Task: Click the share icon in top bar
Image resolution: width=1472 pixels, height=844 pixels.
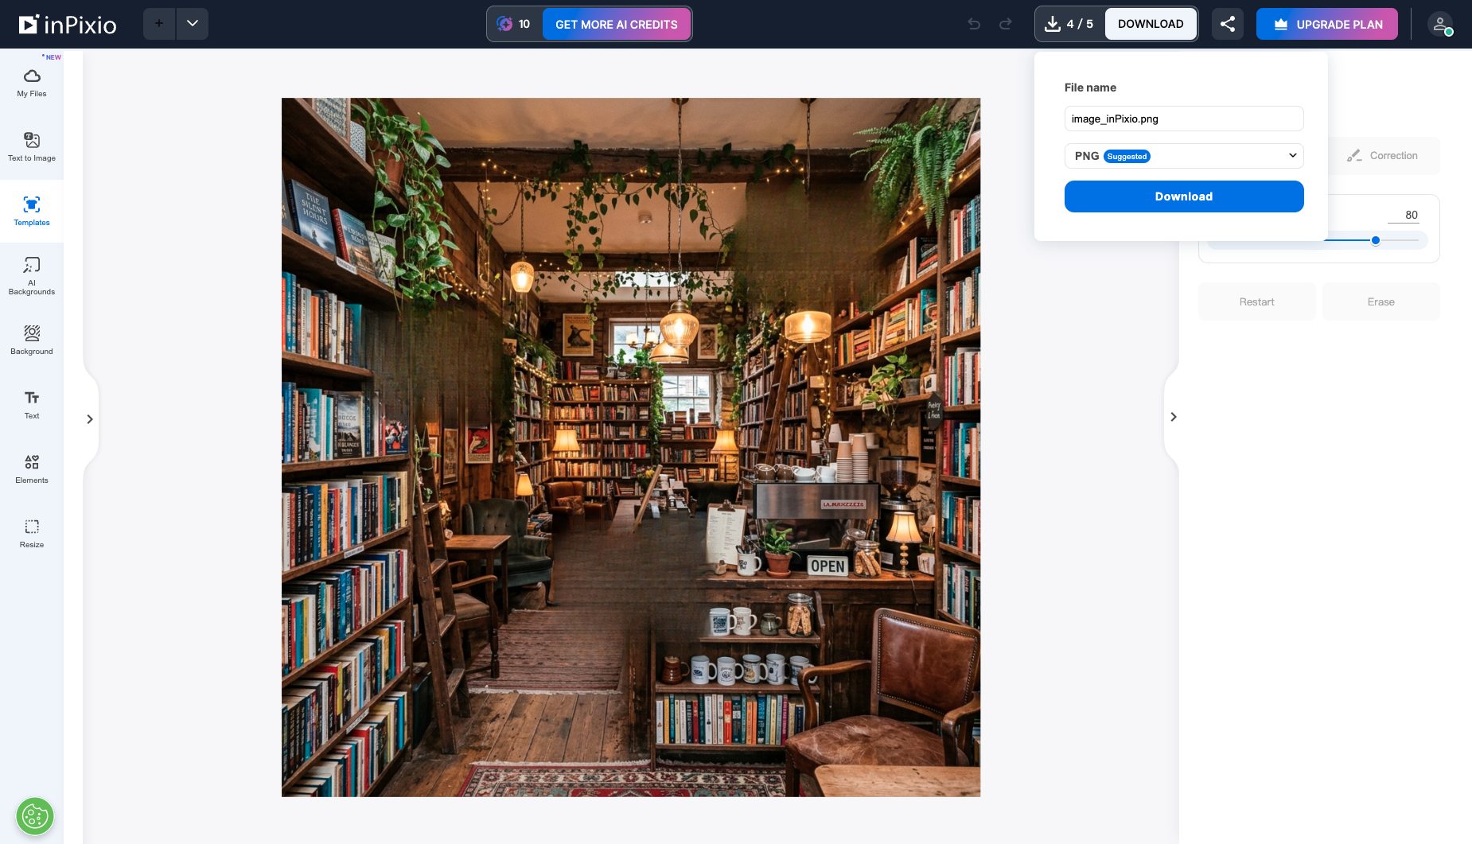Action: coord(1228,24)
